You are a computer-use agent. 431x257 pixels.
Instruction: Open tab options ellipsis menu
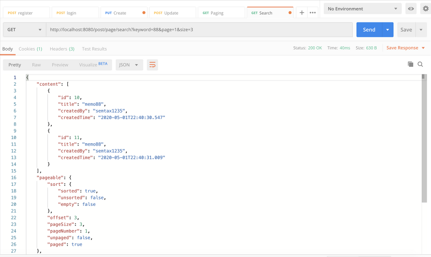[x=312, y=12]
